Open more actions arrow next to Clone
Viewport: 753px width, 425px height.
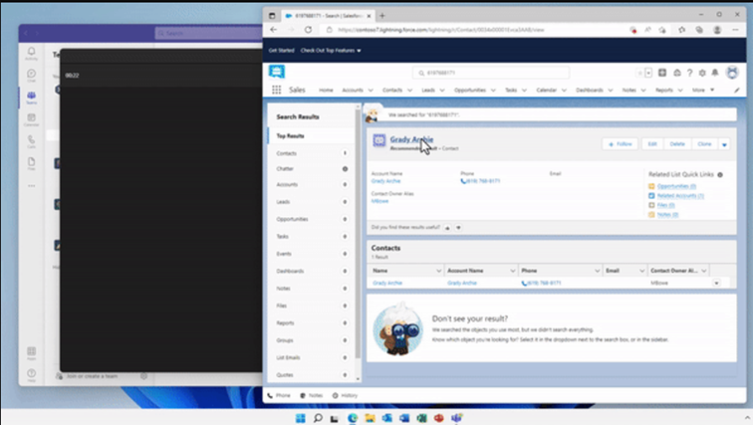point(724,144)
